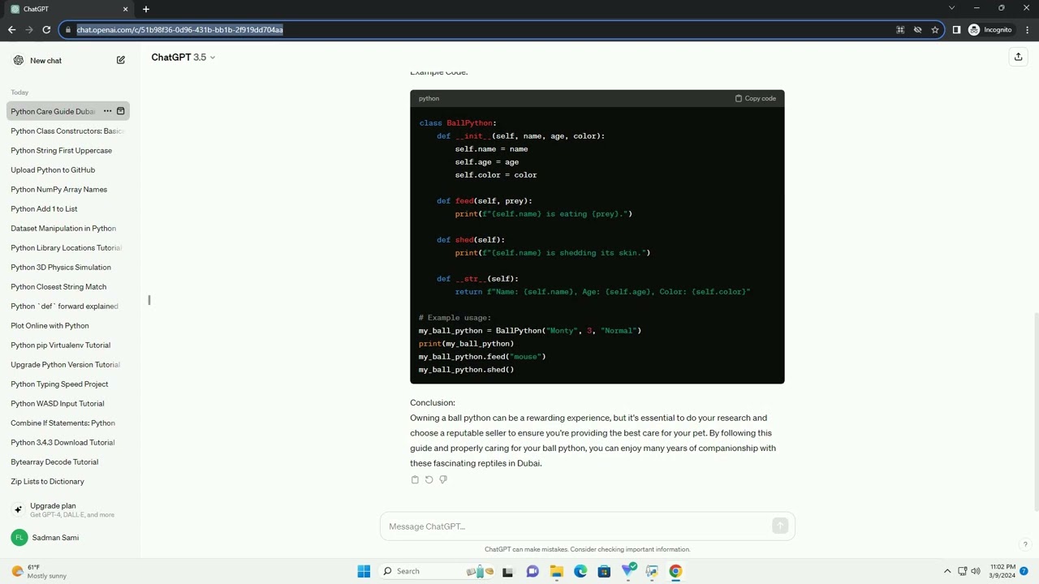Click the help question mark icon
This screenshot has width=1039, height=584.
click(x=1025, y=545)
